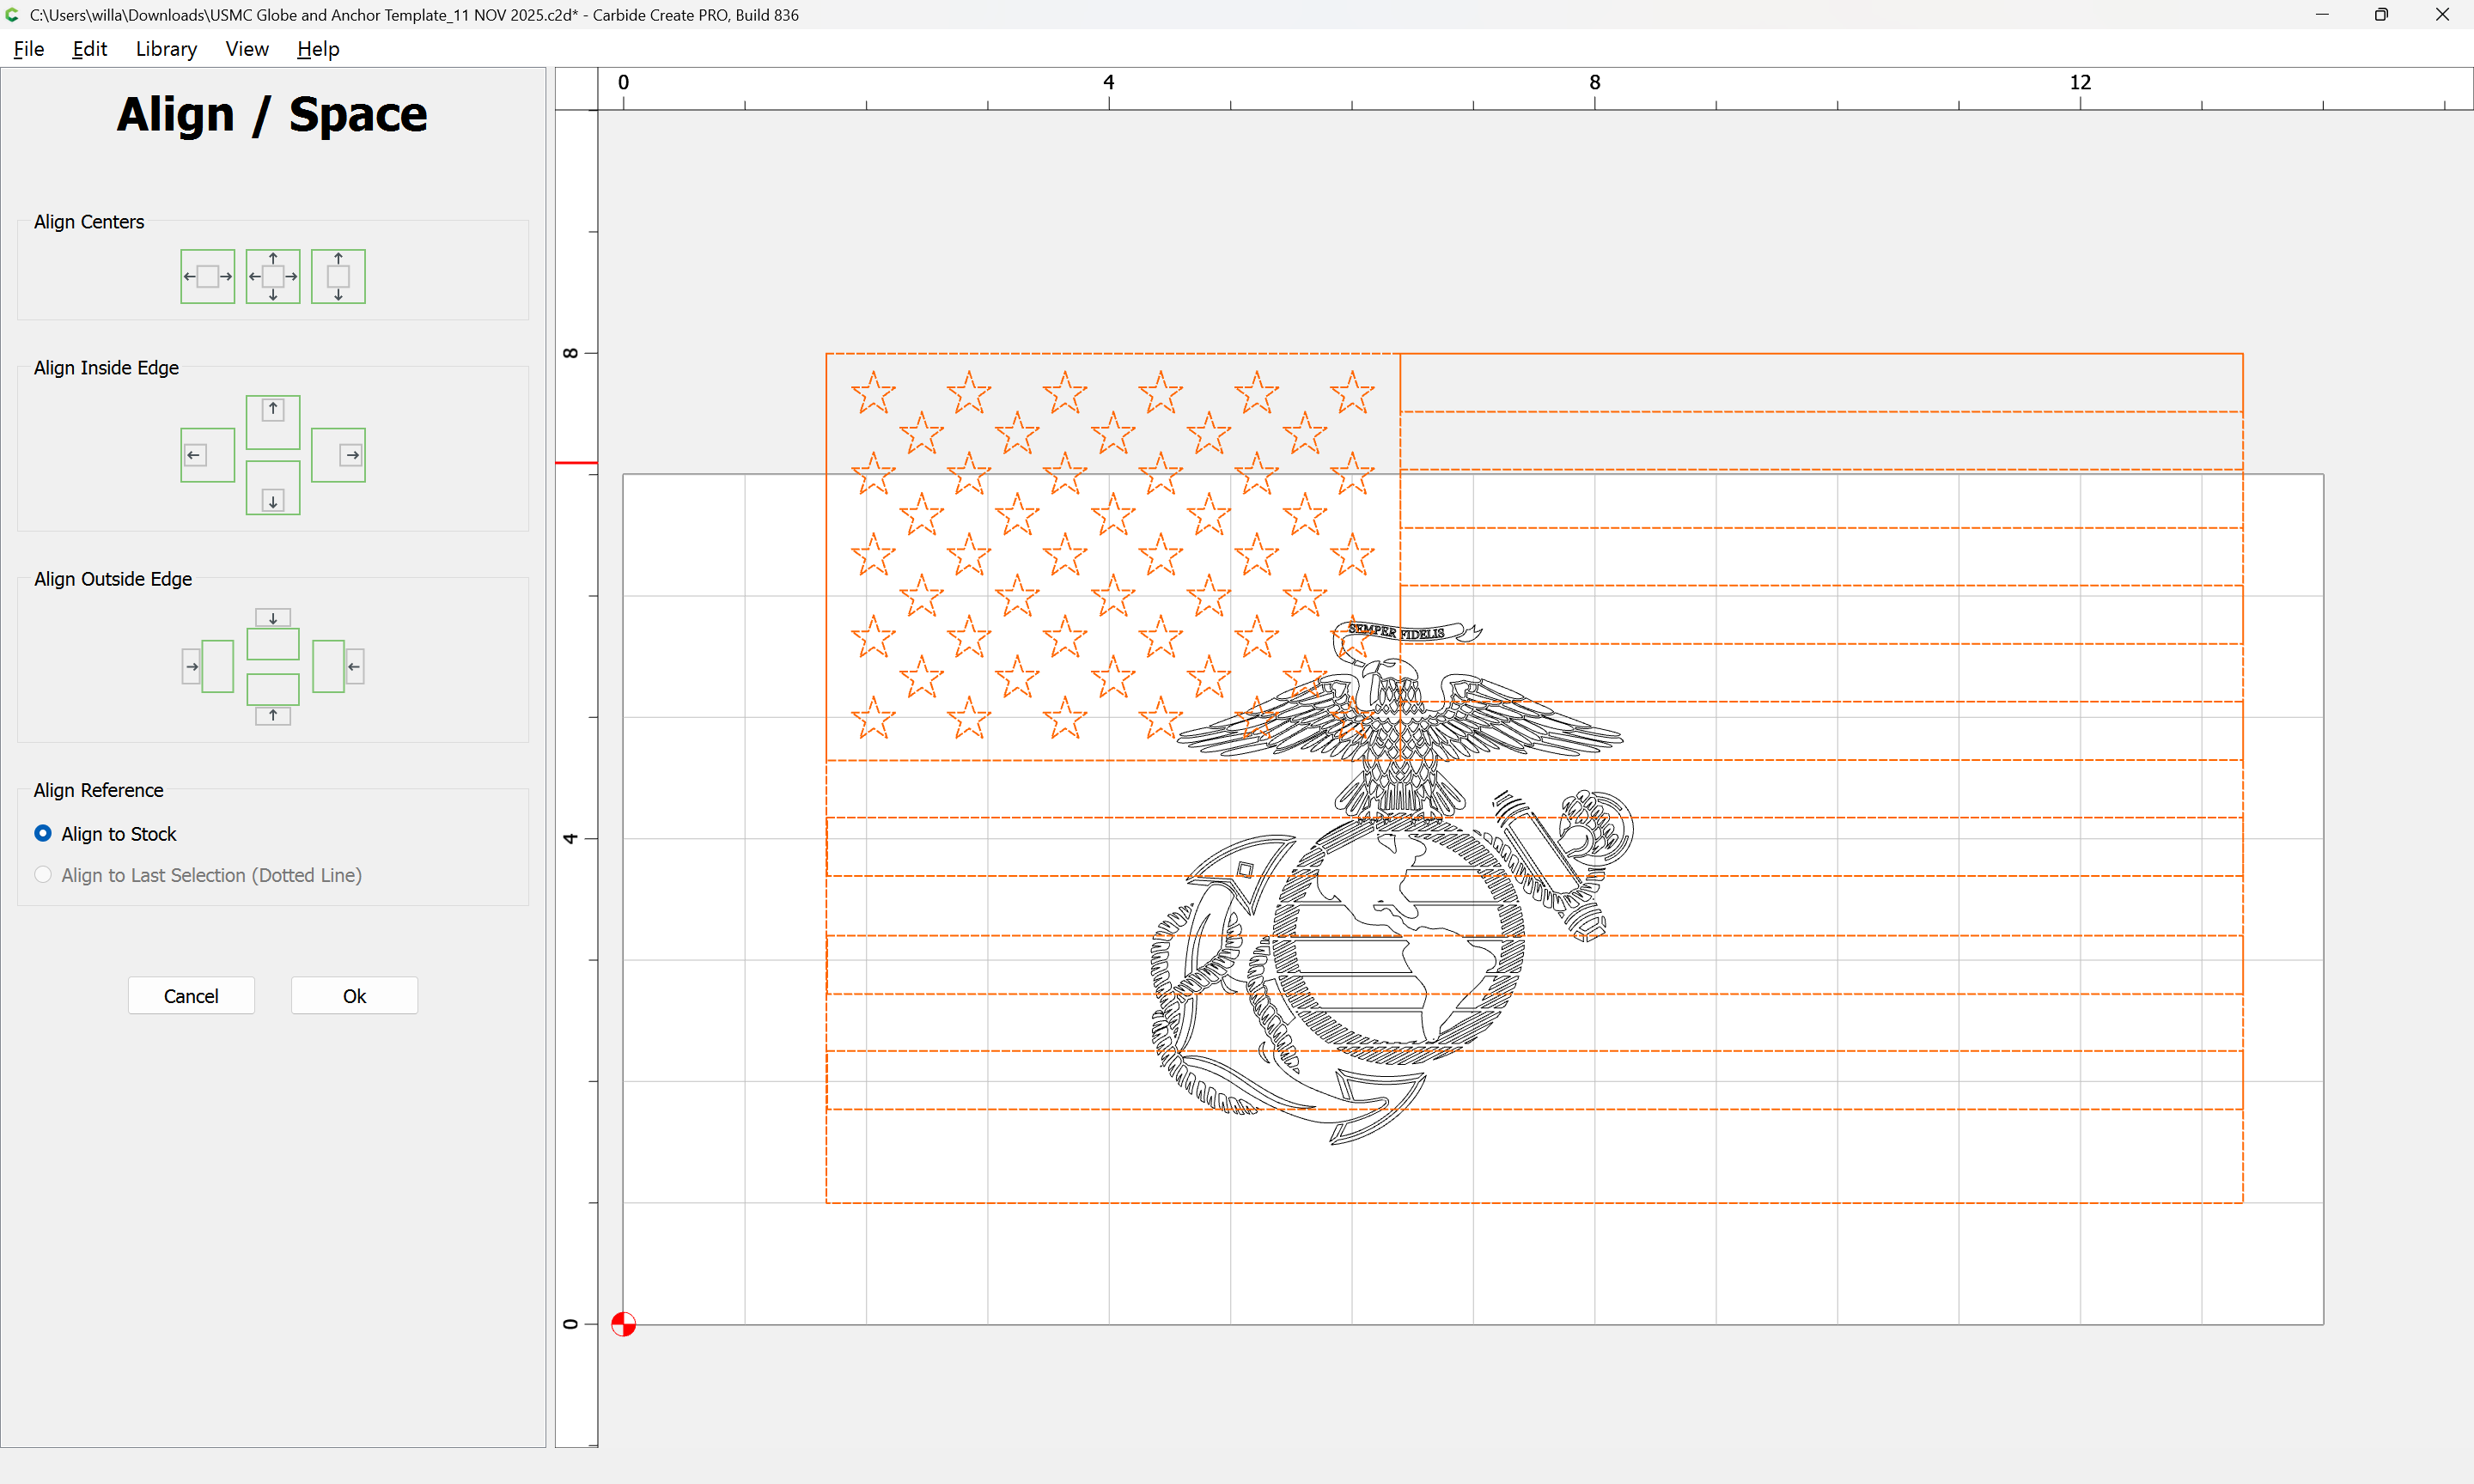Align to inside top edge

273,421
